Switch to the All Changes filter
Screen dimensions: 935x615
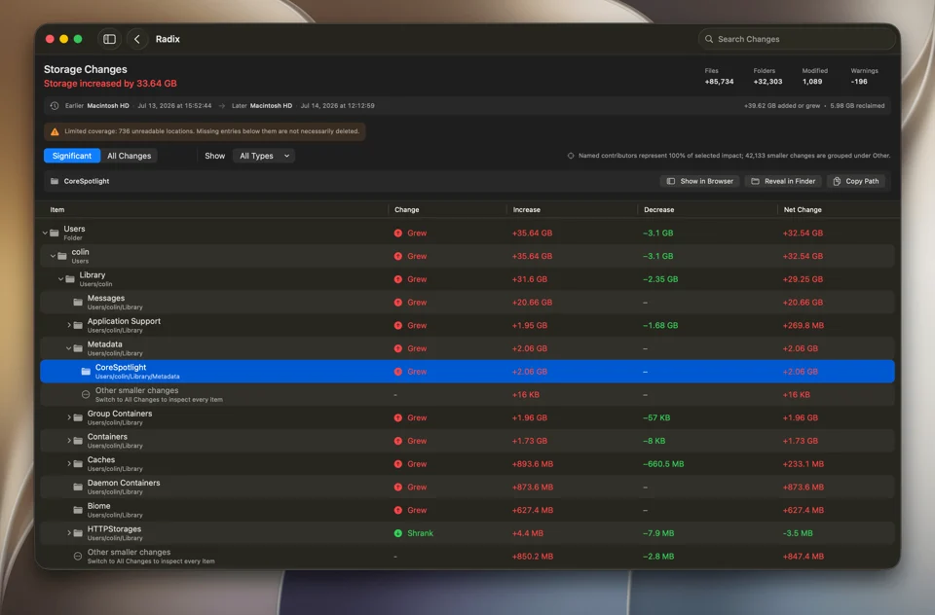pyautogui.click(x=129, y=156)
